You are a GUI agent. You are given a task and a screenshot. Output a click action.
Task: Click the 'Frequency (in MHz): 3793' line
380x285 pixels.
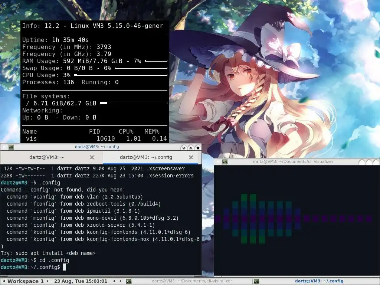[67, 47]
